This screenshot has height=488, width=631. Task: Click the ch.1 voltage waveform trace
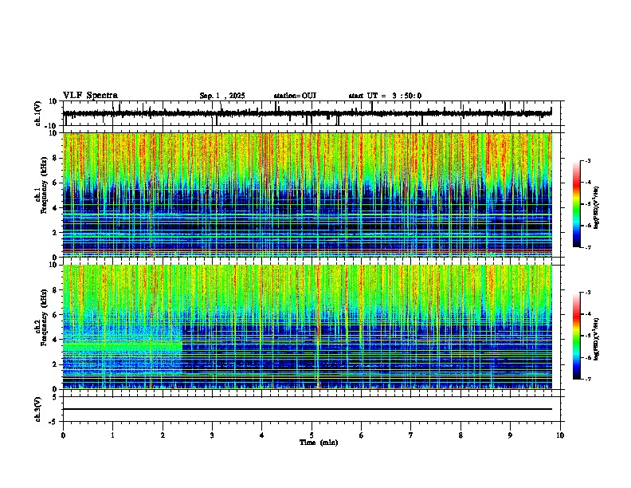tap(307, 113)
